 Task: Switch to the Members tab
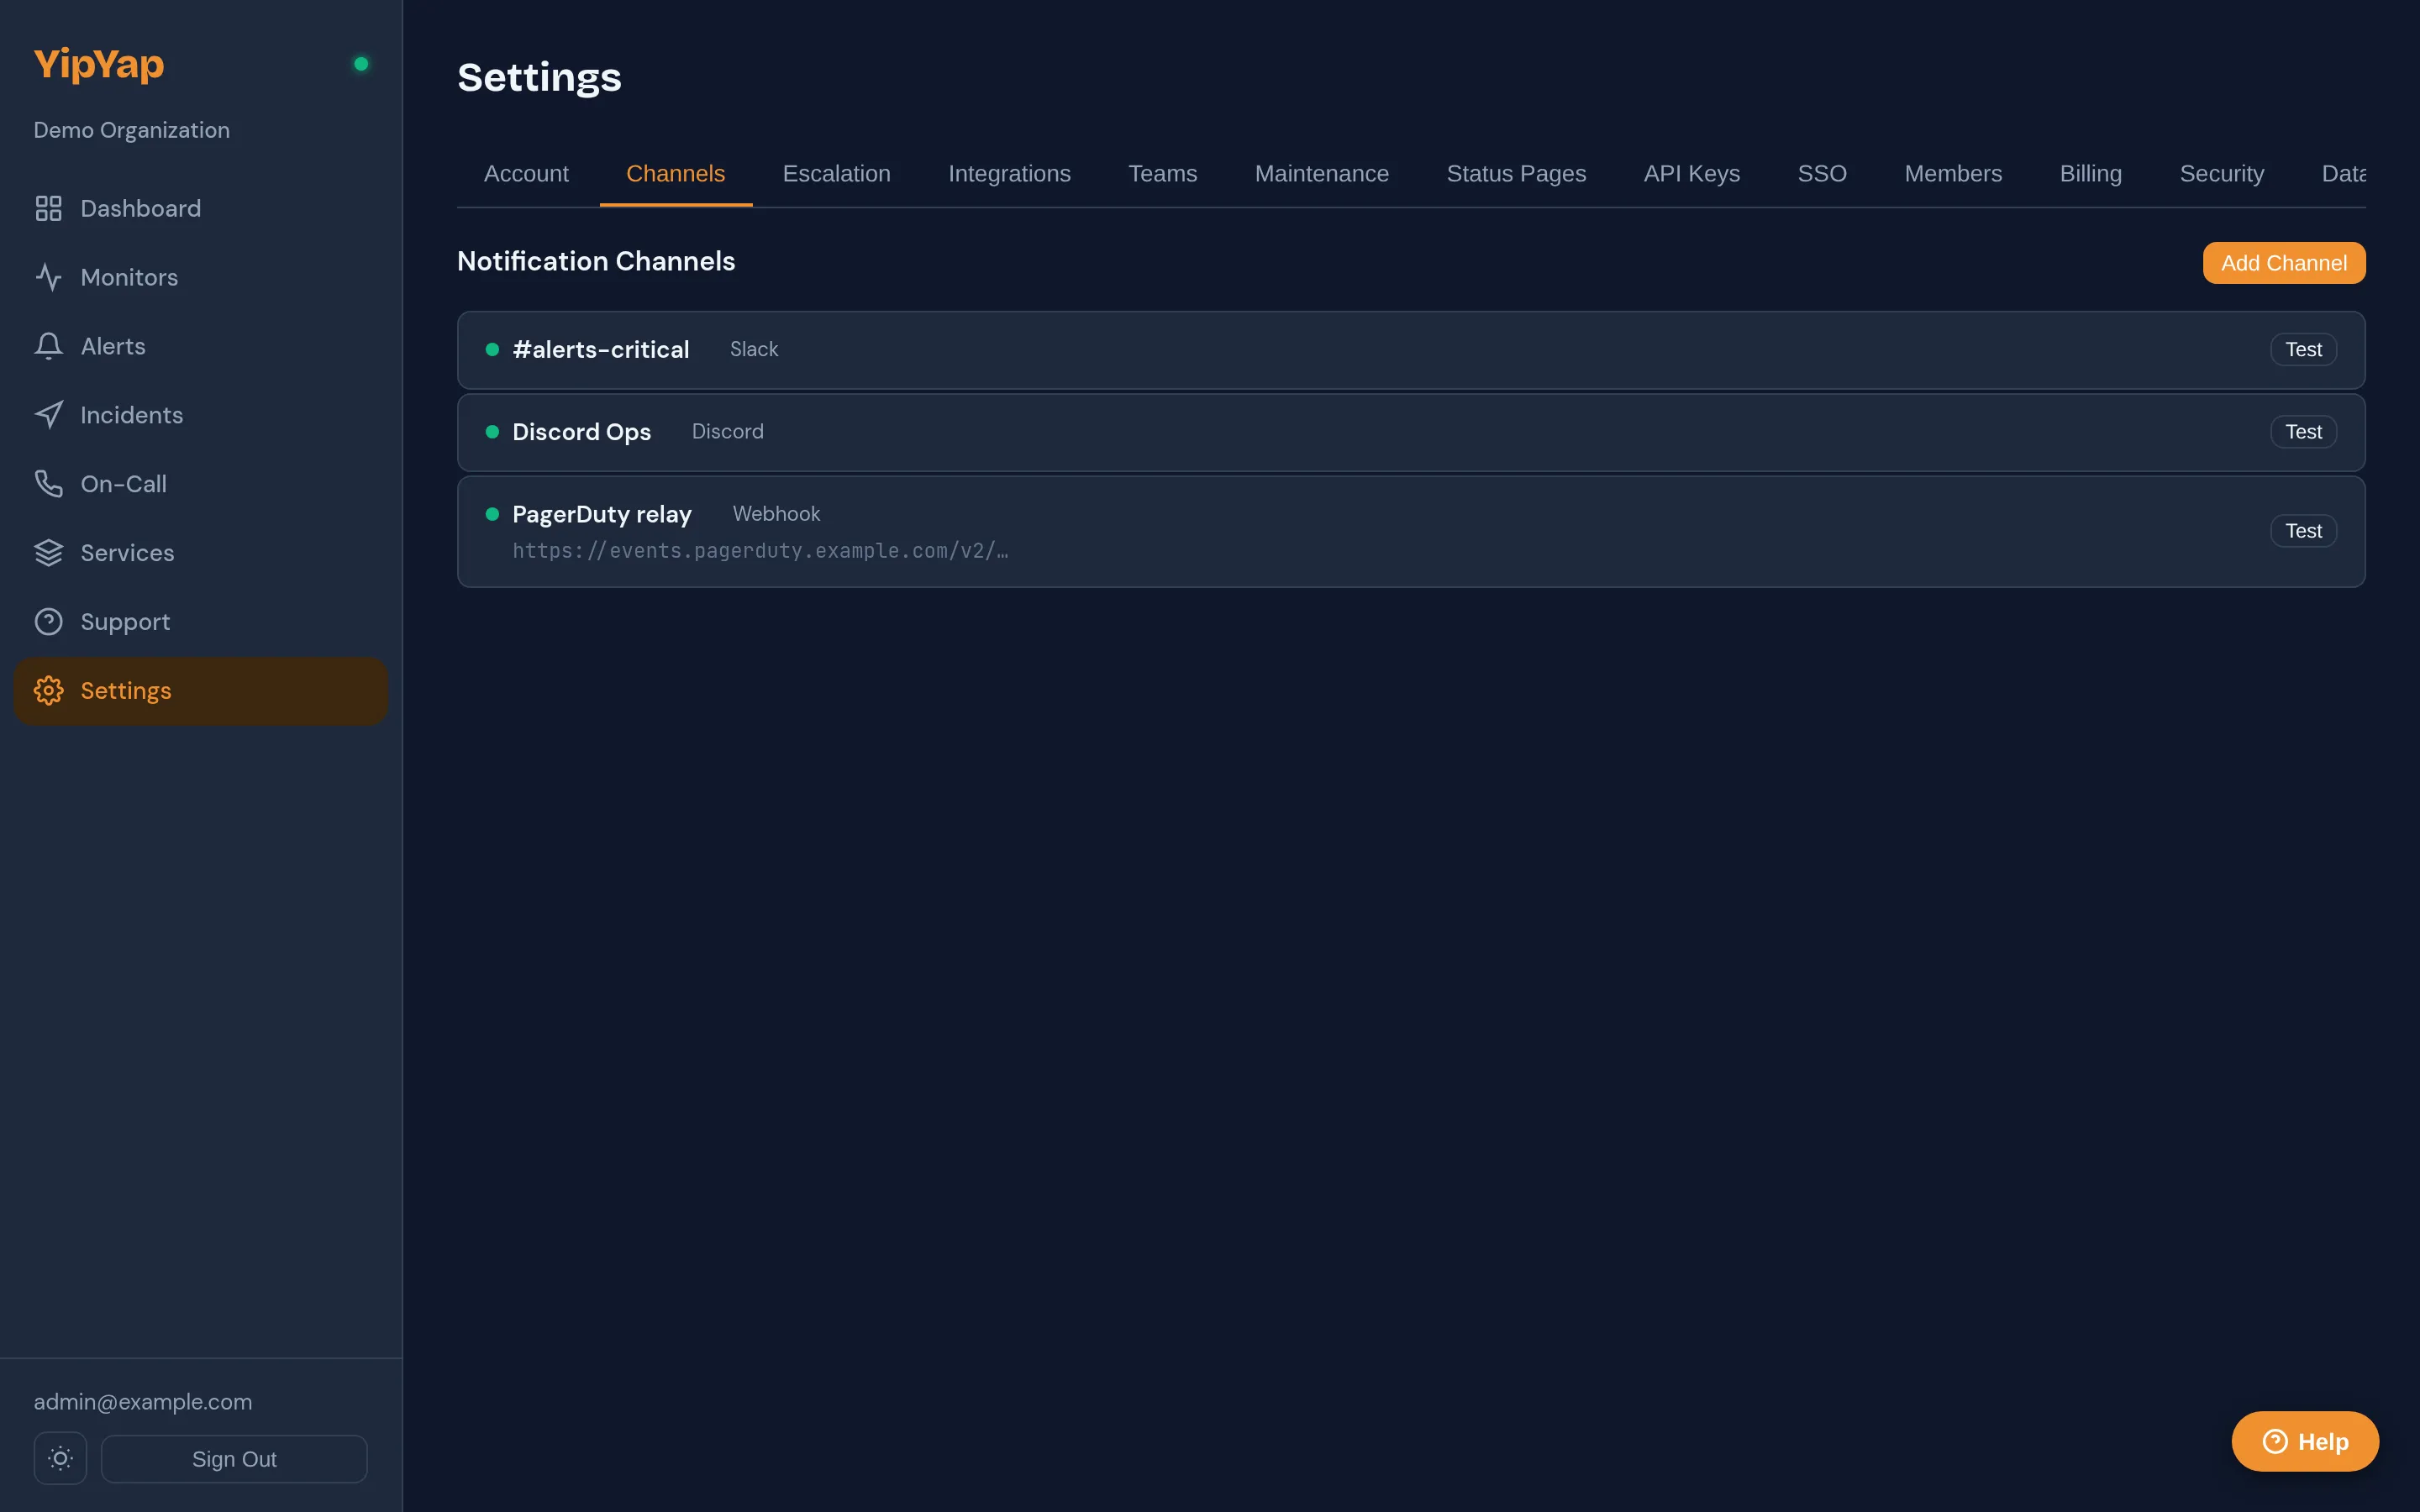point(1953,173)
